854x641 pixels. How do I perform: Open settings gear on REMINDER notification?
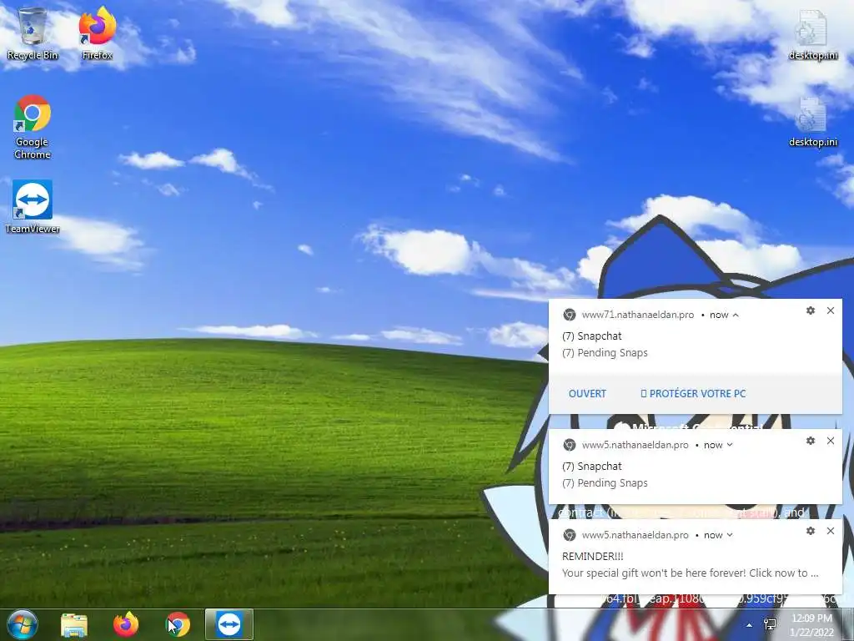pyautogui.click(x=811, y=530)
